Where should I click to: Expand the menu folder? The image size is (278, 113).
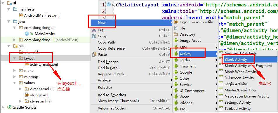pyautogui.click(x=15, y=71)
